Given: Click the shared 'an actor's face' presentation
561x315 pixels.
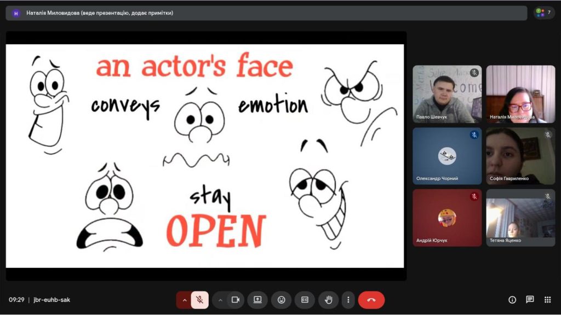Looking at the screenshot, I should 205,156.
